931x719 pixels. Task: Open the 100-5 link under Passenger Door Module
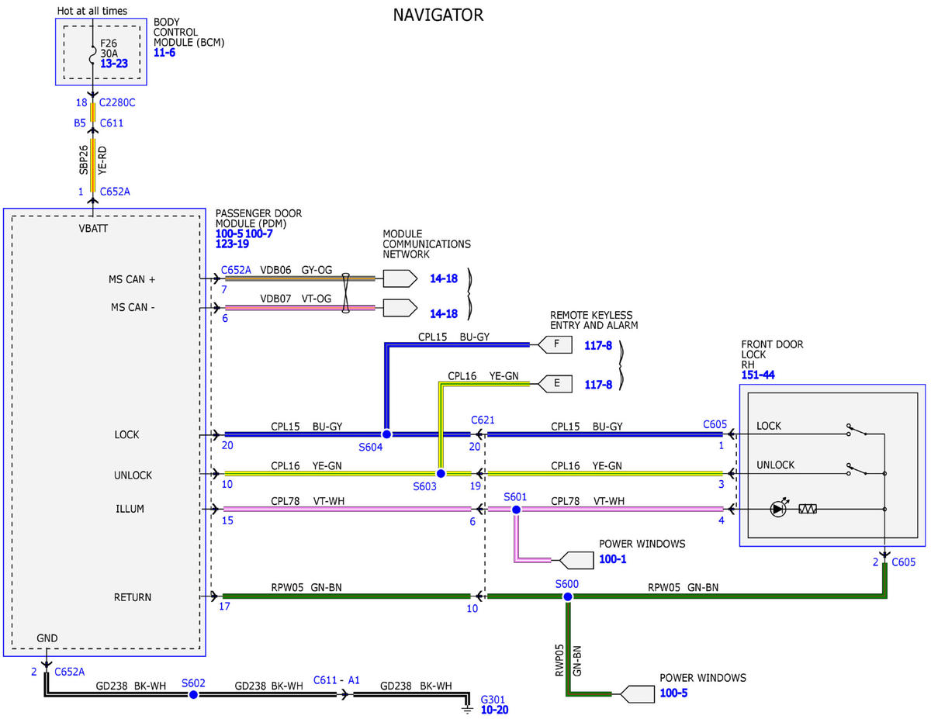point(230,233)
